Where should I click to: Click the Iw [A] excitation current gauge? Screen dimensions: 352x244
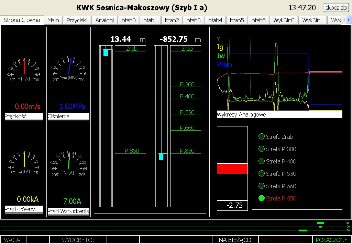click(68, 164)
